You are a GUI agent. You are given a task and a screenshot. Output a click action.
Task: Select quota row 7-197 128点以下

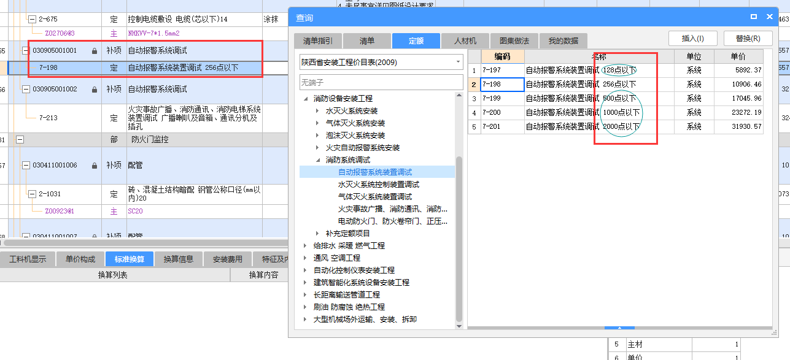[616, 71]
